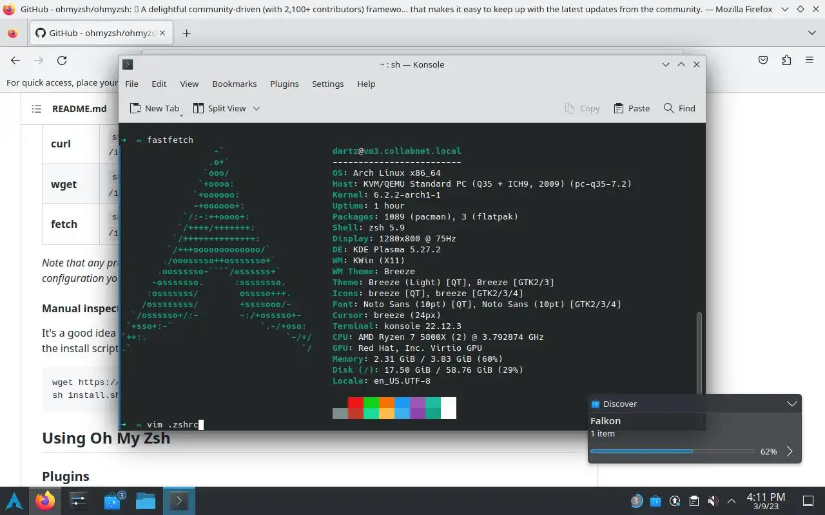The image size is (825, 515).
Task: Open the clipboard tray icon
Action: (694, 501)
